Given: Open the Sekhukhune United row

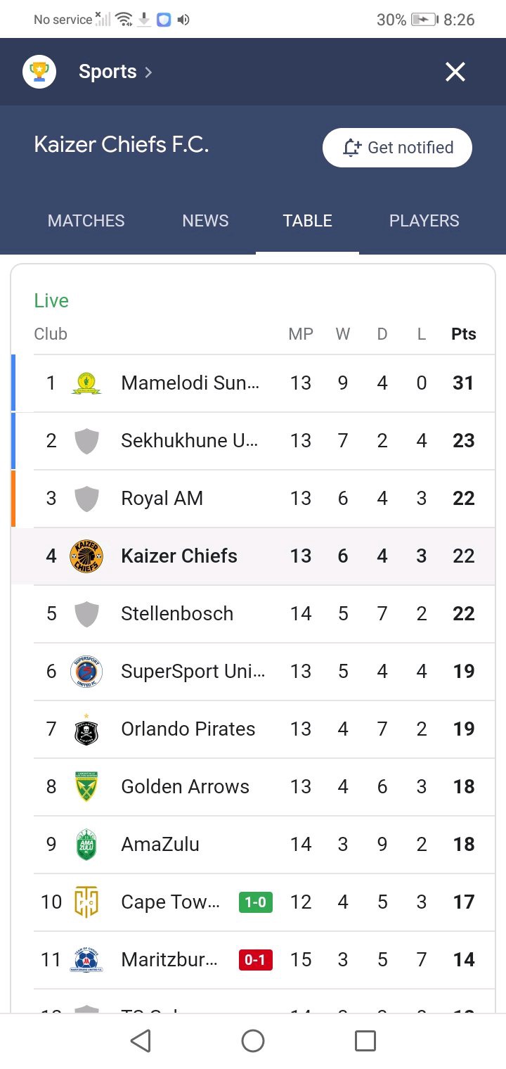Looking at the screenshot, I should pyautogui.click(x=253, y=441).
